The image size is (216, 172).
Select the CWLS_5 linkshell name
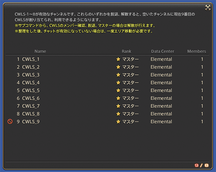point(31,91)
